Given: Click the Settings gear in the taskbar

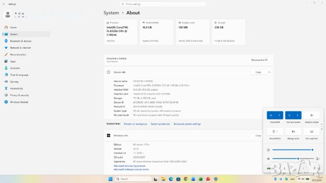Looking at the screenshot, I should [x=216, y=179].
